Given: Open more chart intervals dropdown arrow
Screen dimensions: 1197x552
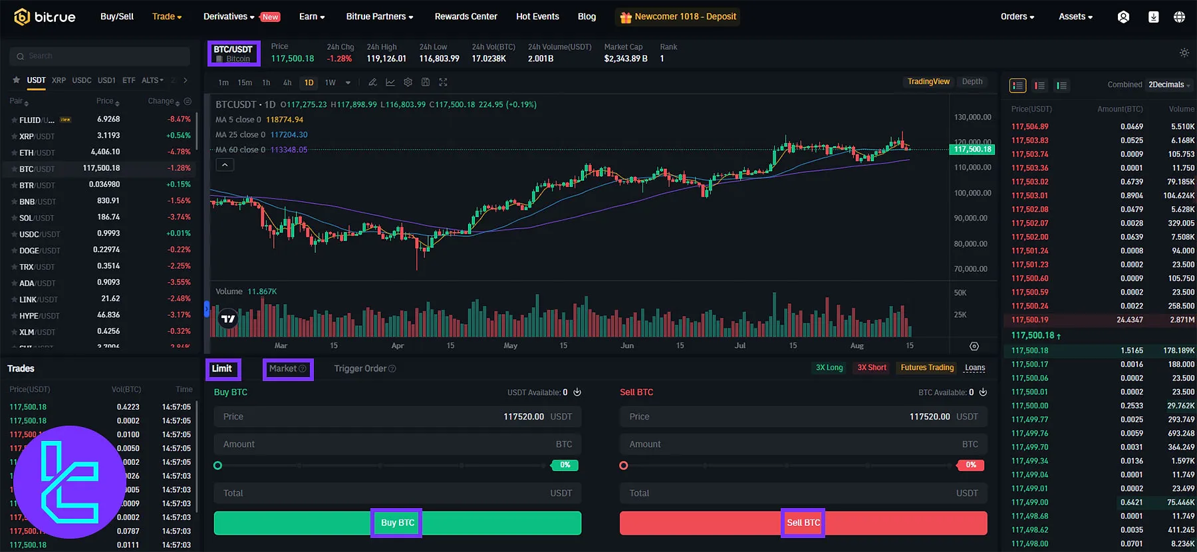Looking at the screenshot, I should [348, 83].
